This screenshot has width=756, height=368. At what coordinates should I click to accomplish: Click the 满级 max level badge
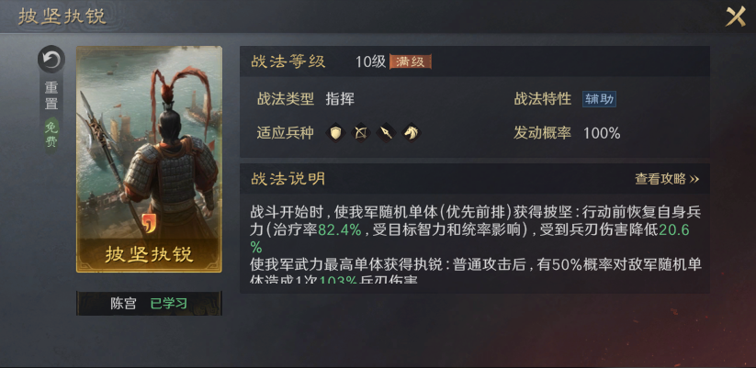coord(411,61)
